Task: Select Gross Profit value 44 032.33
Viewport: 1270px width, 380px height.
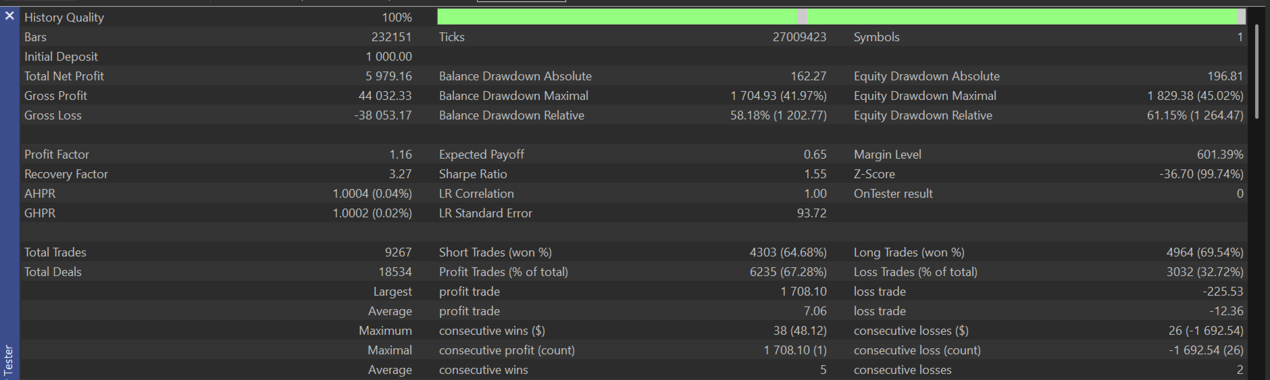Action: [x=385, y=96]
